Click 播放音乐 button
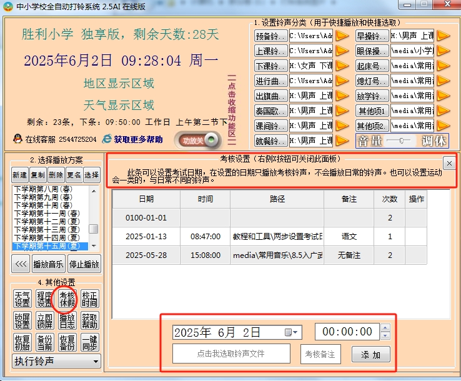Viewport: 461px width, 381px height. [x=48, y=264]
